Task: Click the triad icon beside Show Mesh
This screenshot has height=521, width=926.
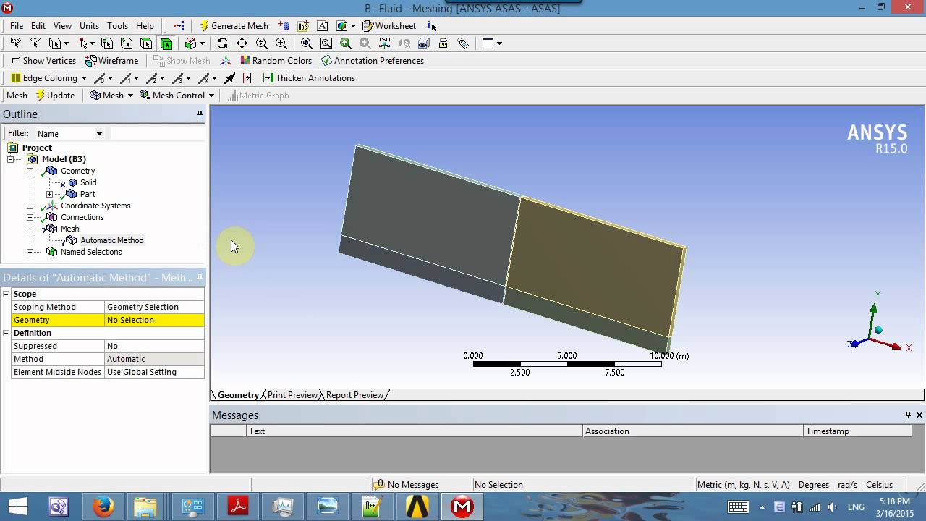Action: (226, 61)
